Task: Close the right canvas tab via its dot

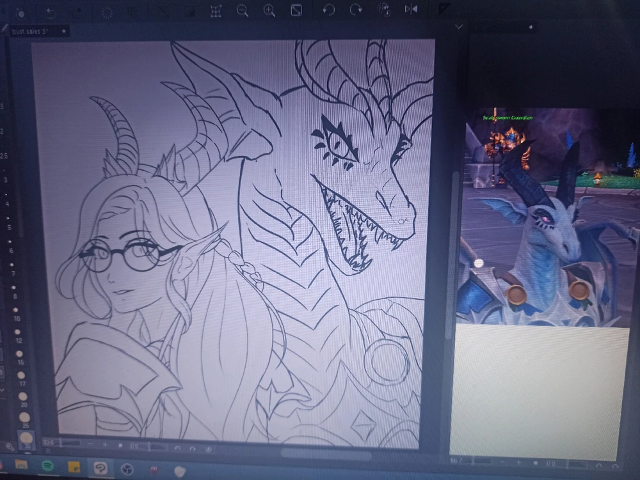Action: click(531, 27)
